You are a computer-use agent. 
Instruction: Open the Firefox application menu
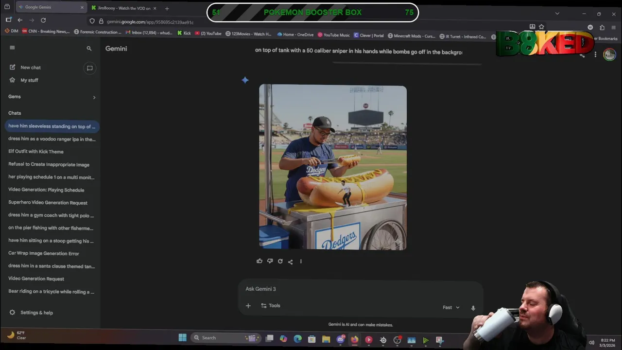click(614, 28)
